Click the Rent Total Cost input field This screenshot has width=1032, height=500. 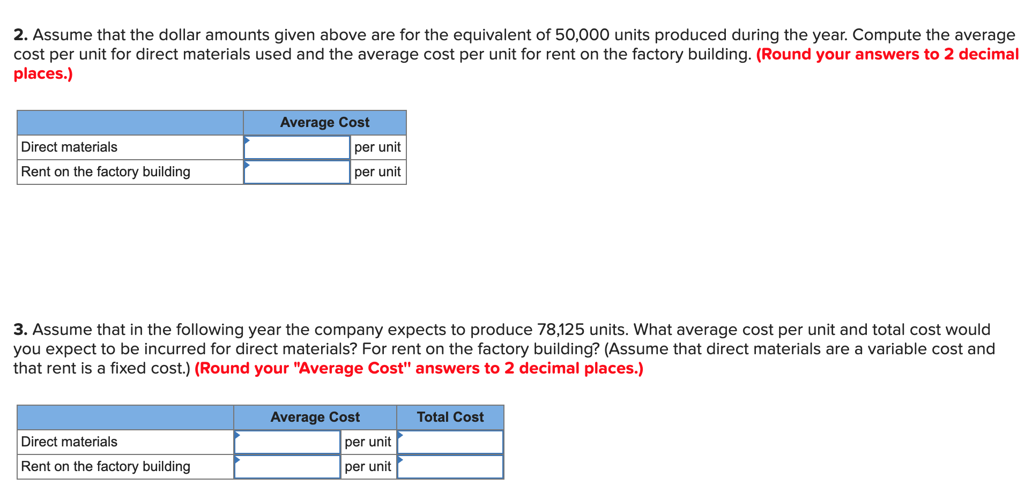[x=450, y=466]
